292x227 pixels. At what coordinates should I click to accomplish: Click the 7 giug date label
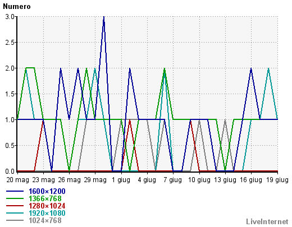click(x=173, y=180)
